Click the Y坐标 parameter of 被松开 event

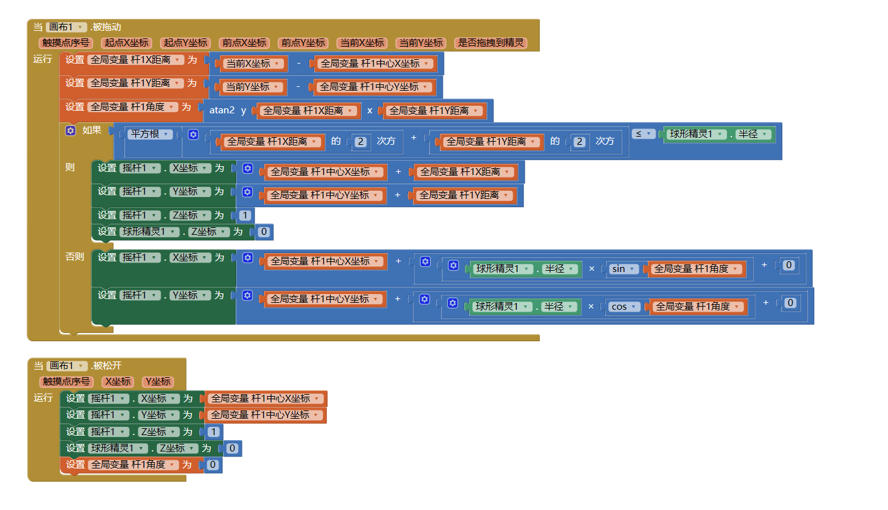[x=157, y=382]
